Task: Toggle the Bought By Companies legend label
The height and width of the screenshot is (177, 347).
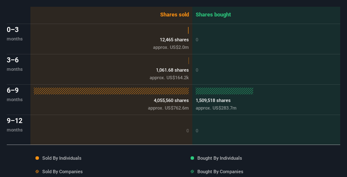Action: 220,172
